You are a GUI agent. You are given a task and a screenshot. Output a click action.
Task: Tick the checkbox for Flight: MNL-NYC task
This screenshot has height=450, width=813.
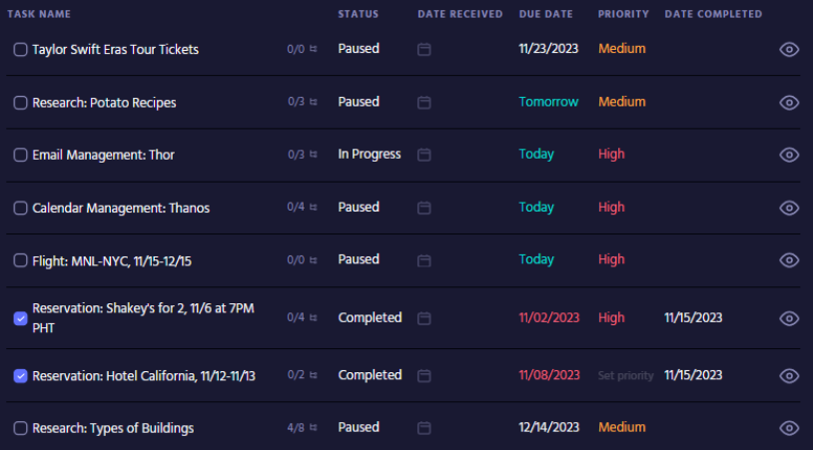click(20, 260)
